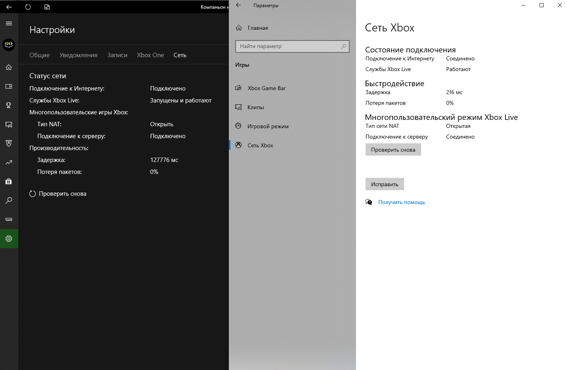Viewport: 567px width, 370px height.
Task: Open the Получить помощь link
Action: point(401,202)
